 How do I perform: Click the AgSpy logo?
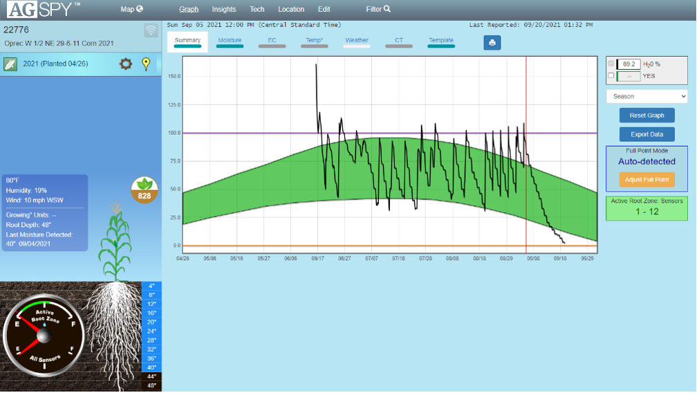tap(44, 9)
